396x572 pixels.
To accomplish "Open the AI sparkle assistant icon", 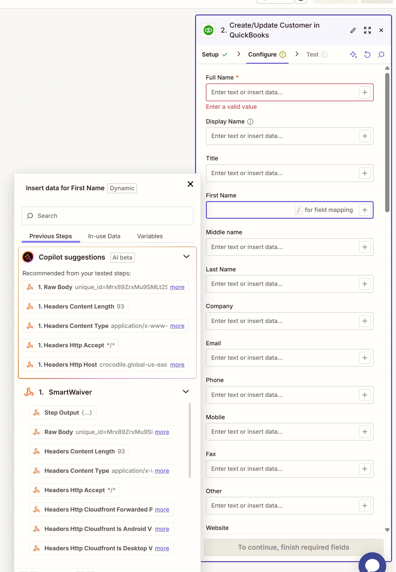I will [353, 55].
